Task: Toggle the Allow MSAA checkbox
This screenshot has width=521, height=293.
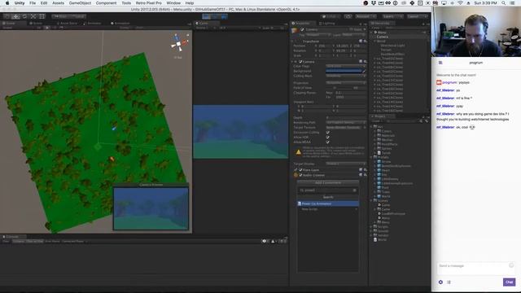Action: pos(328,142)
